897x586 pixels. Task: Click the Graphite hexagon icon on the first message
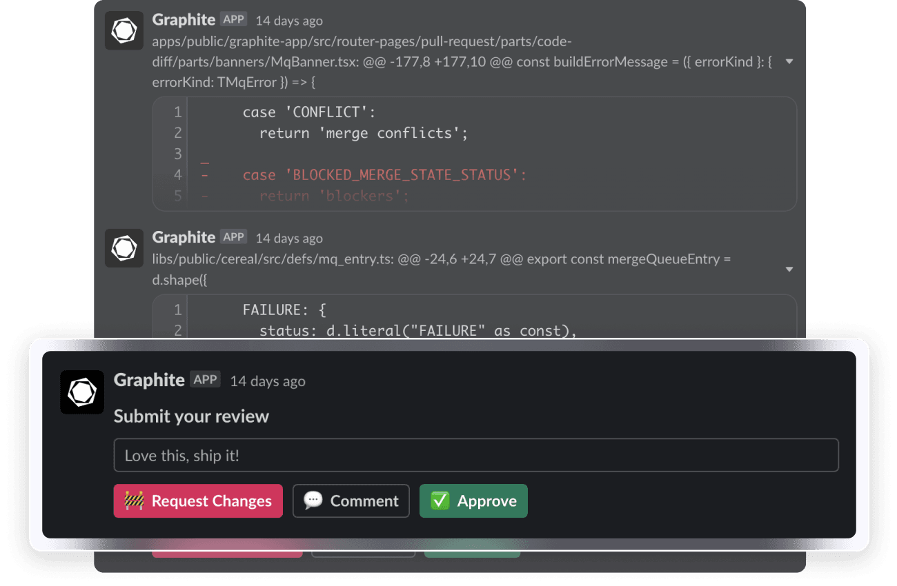124,30
